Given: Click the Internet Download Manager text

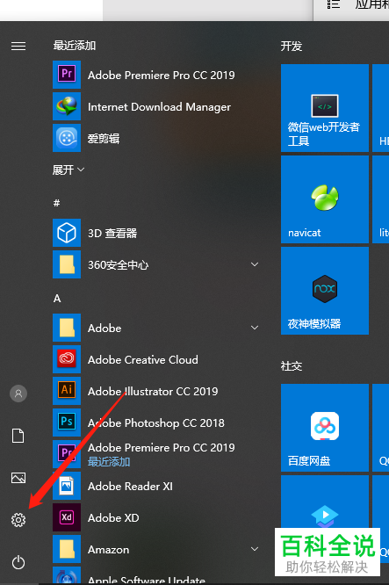Looking at the screenshot, I should 159,107.
